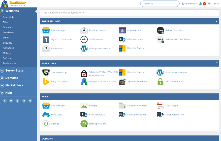Open the Addon Domains text link
The height and width of the screenshot is (141, 221).
[174, 30]
